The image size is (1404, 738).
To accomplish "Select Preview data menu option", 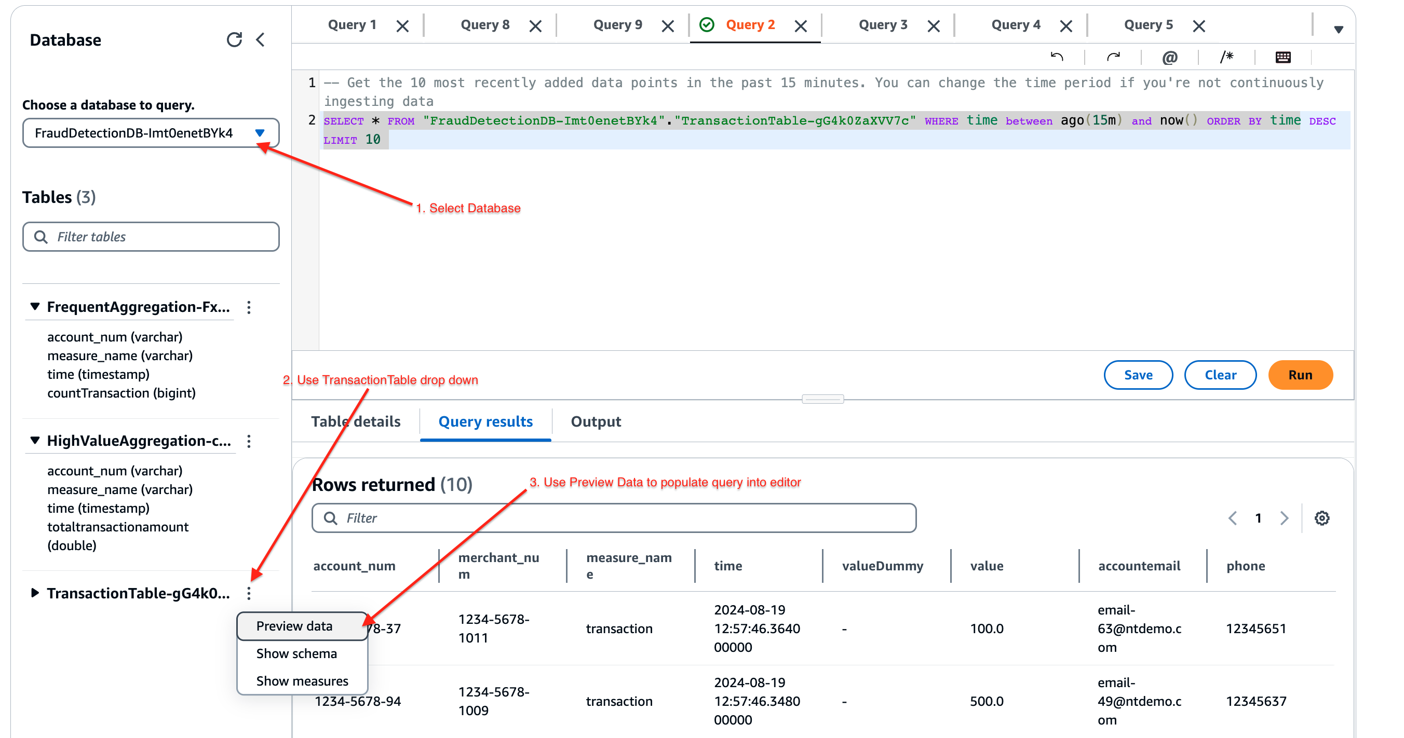I will (x=295, y=626).
